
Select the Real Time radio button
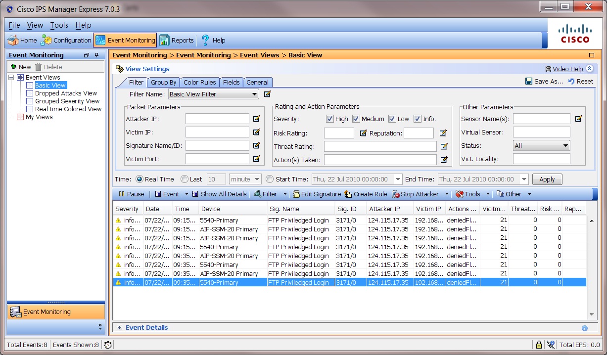point(139,179)
